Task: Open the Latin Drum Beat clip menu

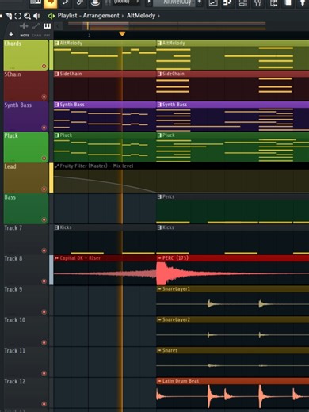Action: pos(159,381)
